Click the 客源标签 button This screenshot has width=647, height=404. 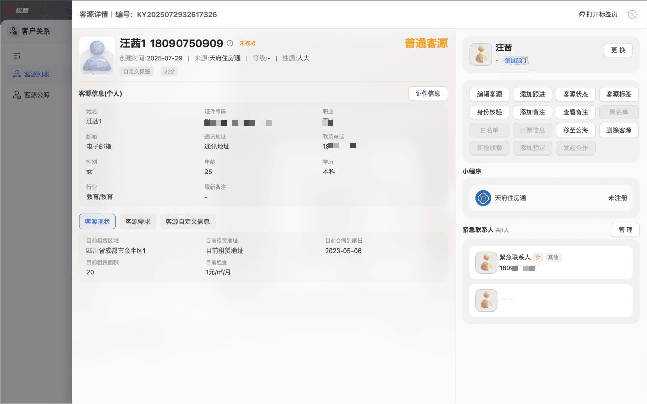coord(619,94)
